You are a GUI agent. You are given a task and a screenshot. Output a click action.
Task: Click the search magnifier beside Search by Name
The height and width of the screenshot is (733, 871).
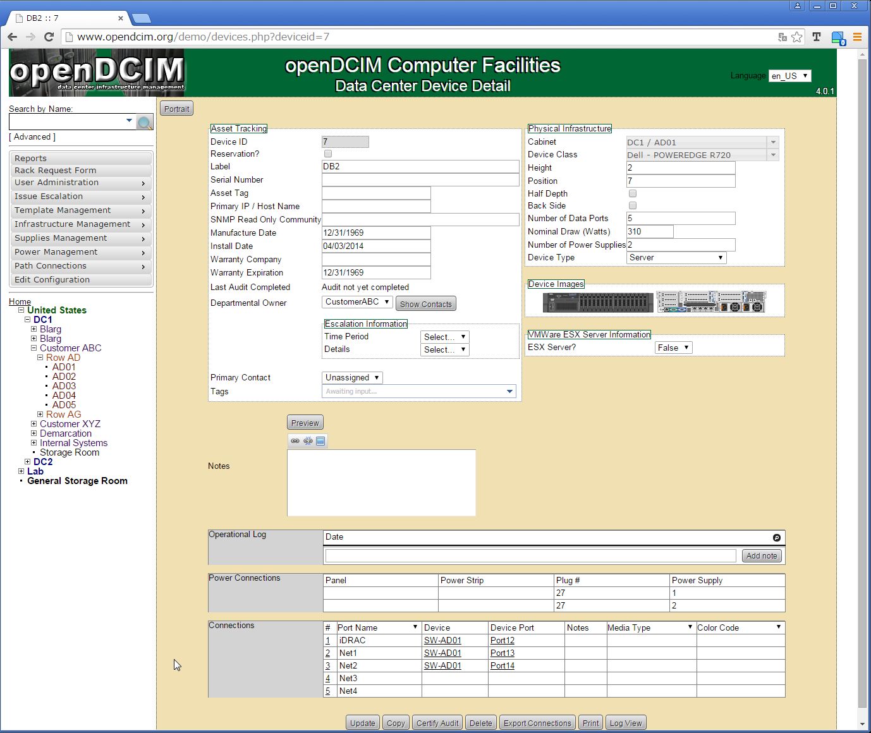[x=145, y=122]
